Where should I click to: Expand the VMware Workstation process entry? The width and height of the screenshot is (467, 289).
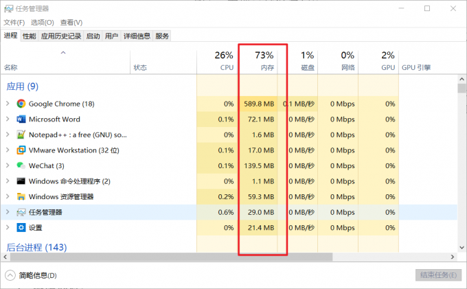(x=8, y=150)
